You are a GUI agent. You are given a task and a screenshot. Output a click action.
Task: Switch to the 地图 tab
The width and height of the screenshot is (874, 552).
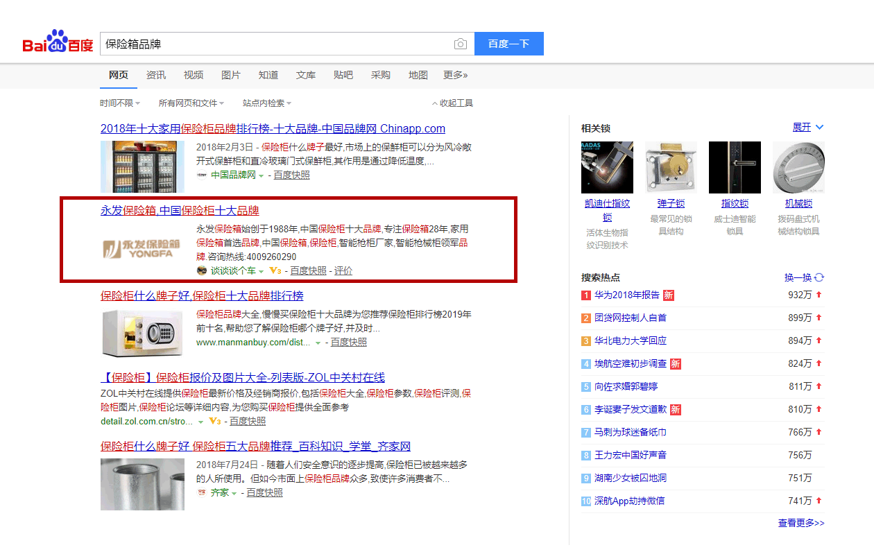[418, 75]
